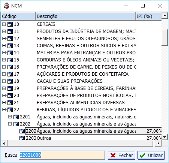Image resolution: width=169 pixels, height=163 pixels.
Task: Collapse chapter 22 bebidas node
Action: tap(4, 109)
